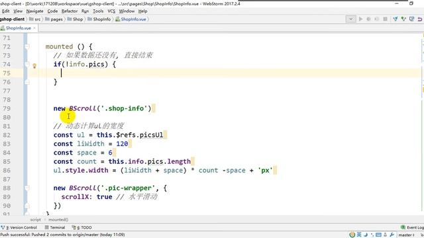This screenshot has width=424, height=238.
Task: Click the VCS Commit Changes icon
Action: tap(403, 19)
